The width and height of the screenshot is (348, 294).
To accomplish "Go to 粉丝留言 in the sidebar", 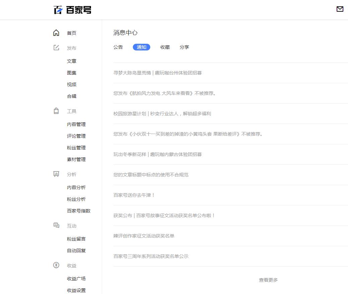I will tap(76, 239).
